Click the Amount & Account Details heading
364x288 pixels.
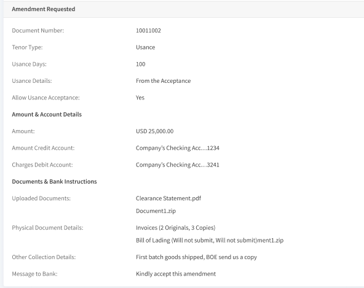pyautogui.click(x=47, y=115)
